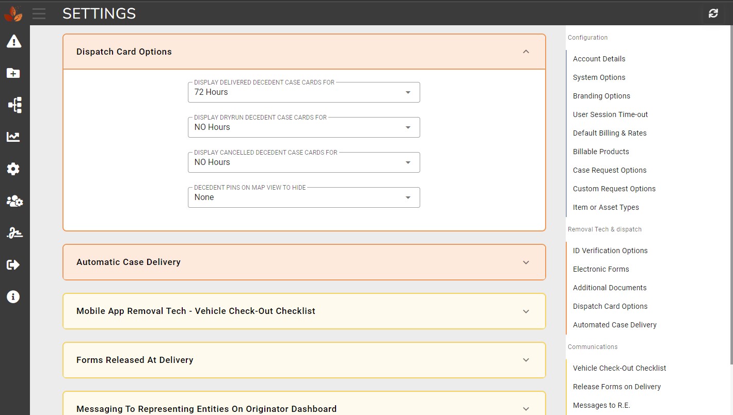
Task: Go to ID Verification Options settings
Action: point(610,251)
